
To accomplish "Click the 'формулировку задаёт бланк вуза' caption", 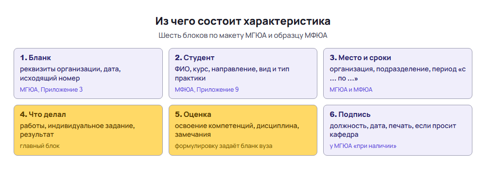I will tap(224, 146).
